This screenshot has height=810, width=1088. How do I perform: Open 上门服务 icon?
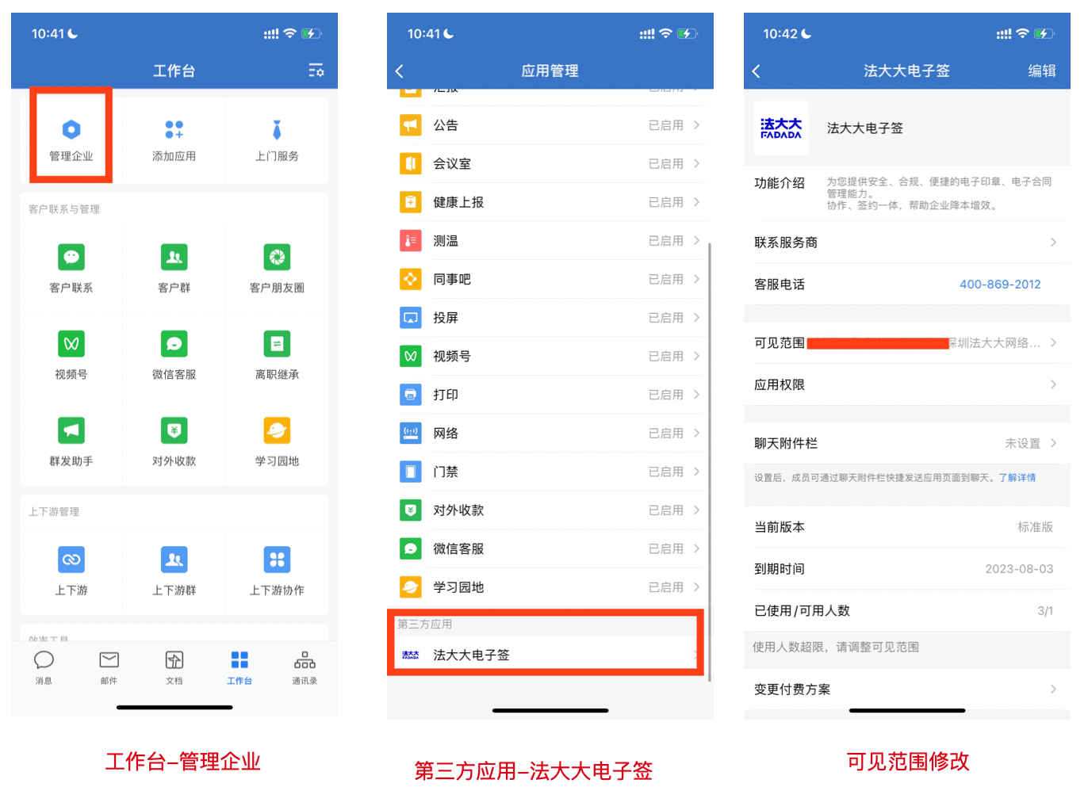(x=277, y=139)
